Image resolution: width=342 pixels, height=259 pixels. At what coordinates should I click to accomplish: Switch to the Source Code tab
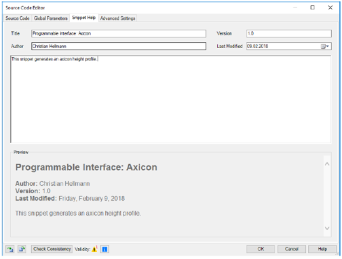point(18,18)
